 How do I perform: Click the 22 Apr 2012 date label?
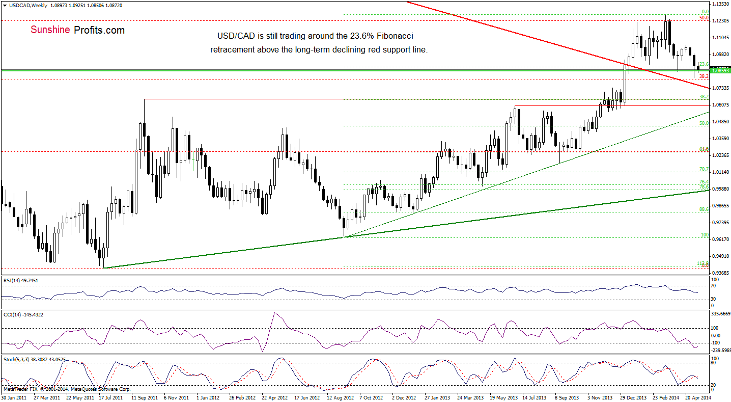point(275,397)
